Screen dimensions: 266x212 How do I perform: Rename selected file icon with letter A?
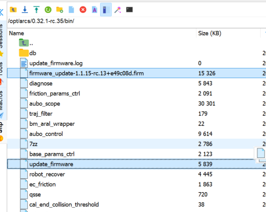point(94,10)
